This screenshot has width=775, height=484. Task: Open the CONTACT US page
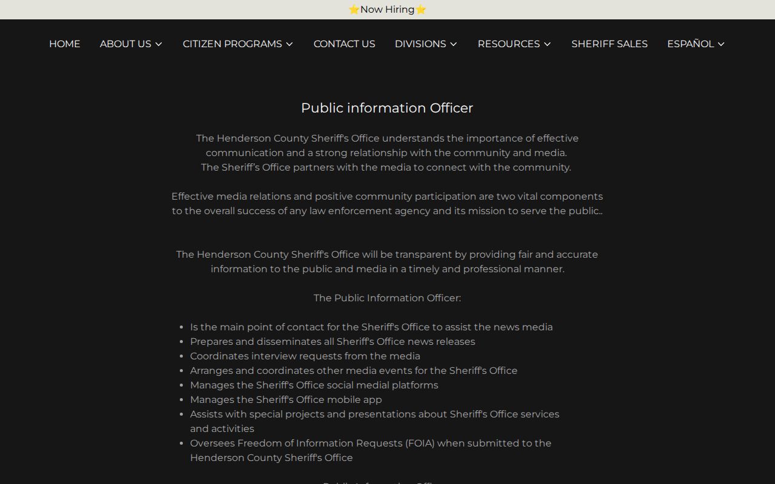click(x=345, y=44)
